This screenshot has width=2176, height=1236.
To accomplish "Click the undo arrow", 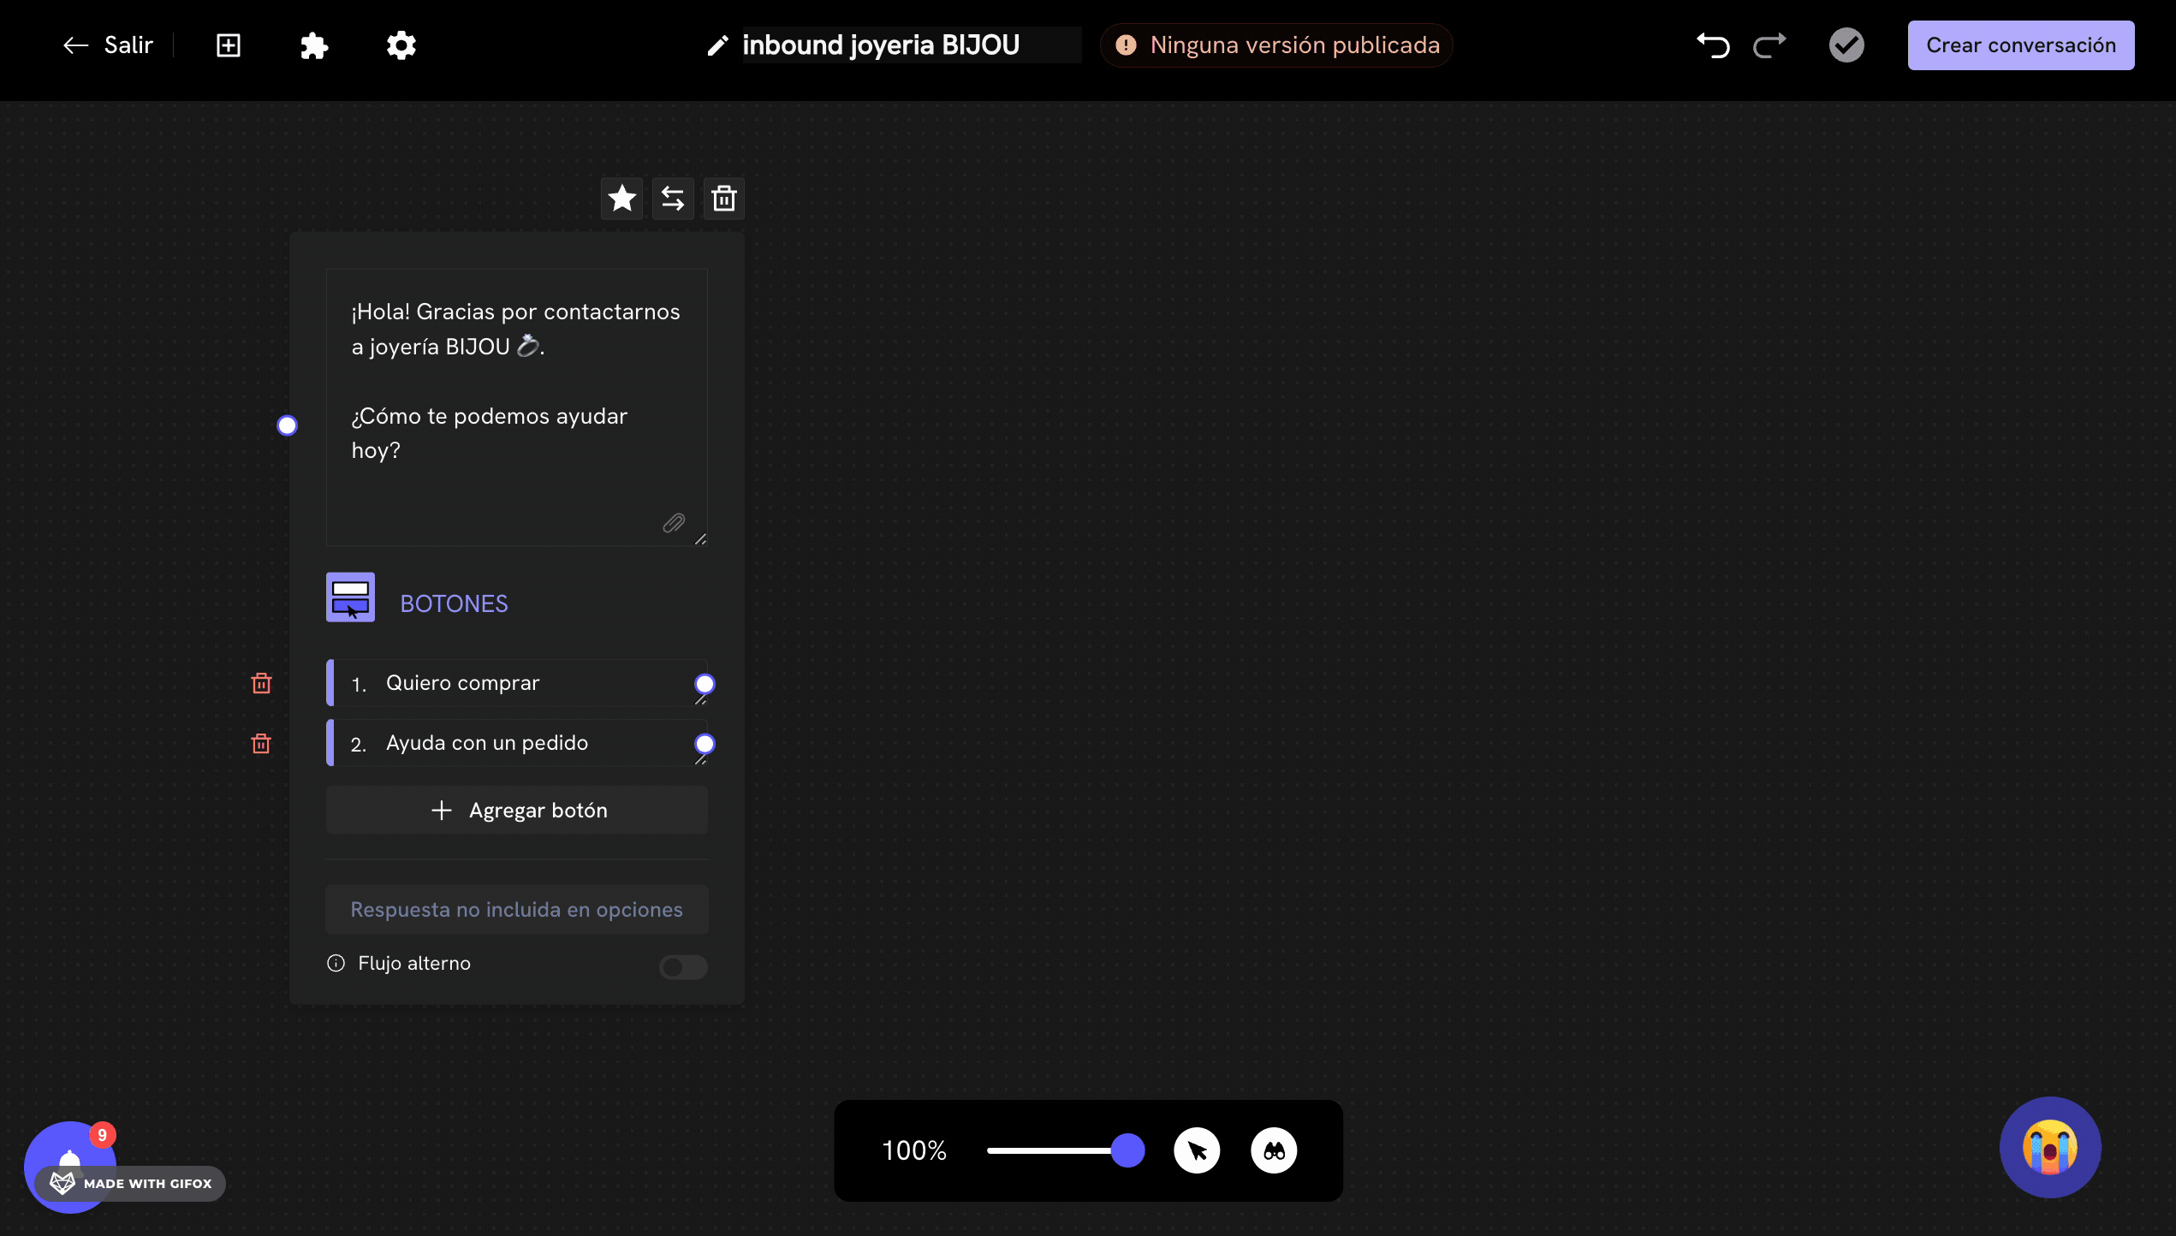I will [x=1713, y=45].
